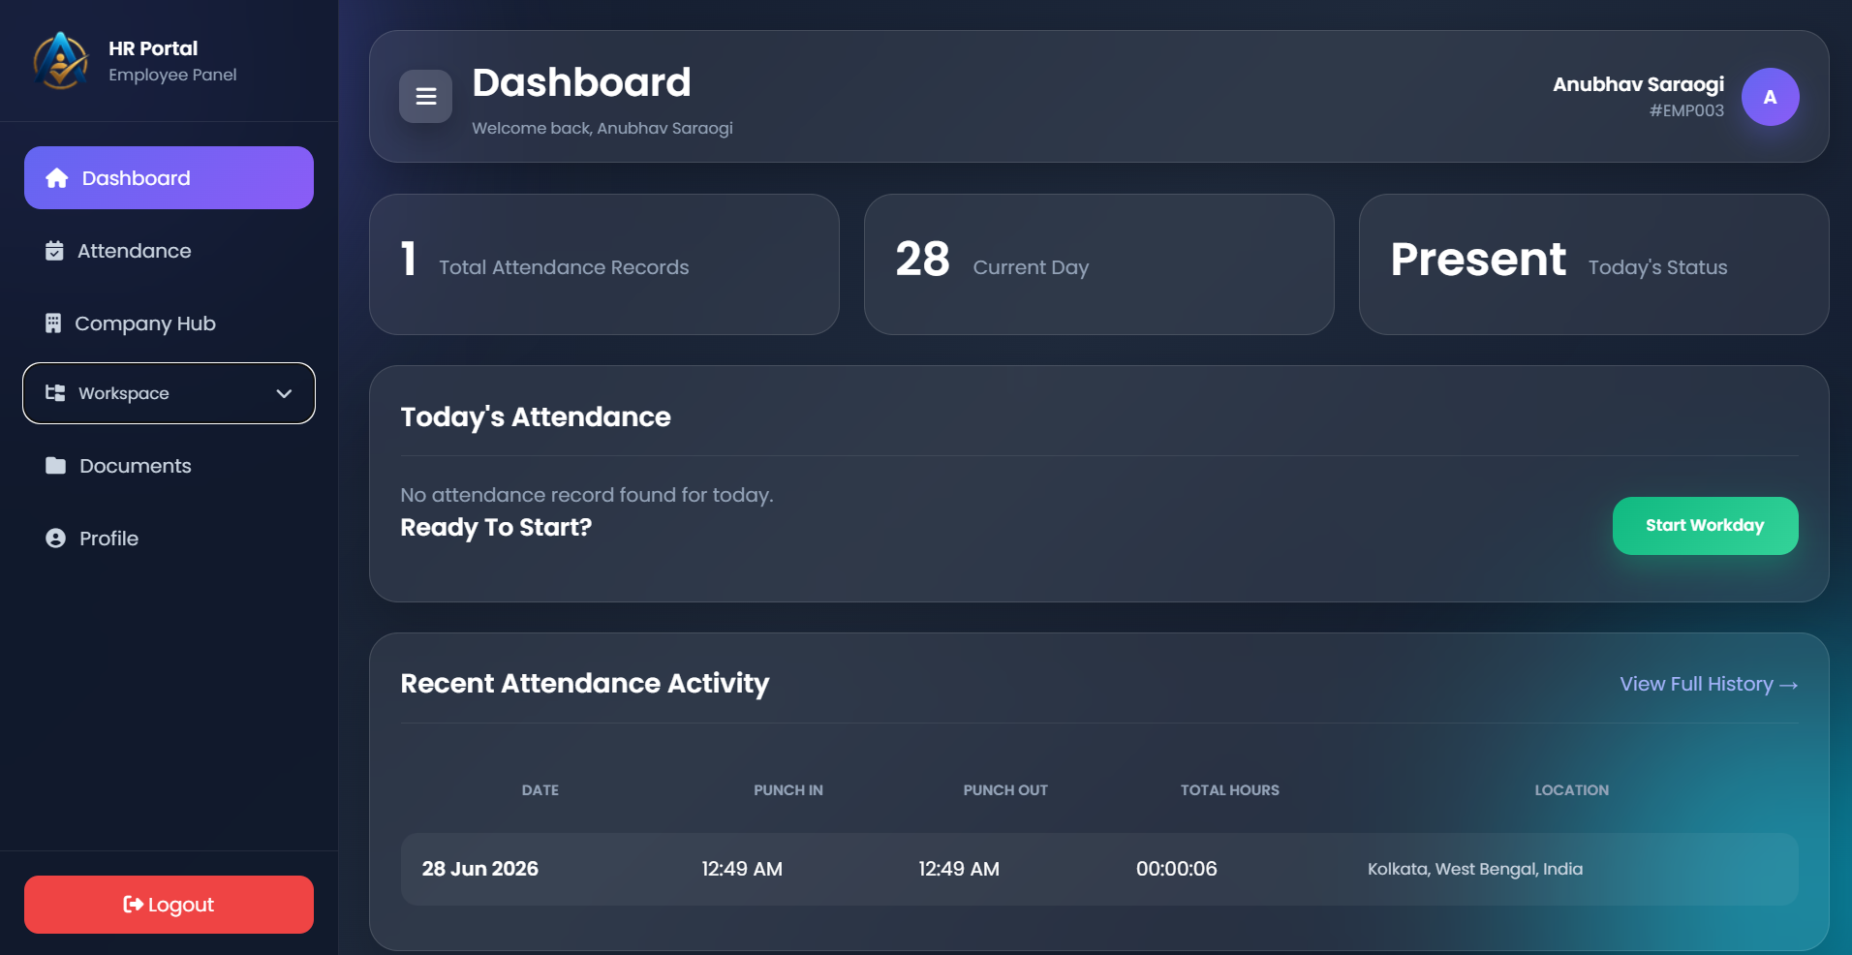Click the Current Day card label
Image resolution: width=1852 pixels, height=955 pixels.
pyautogui.click(x=1031, y=267)
